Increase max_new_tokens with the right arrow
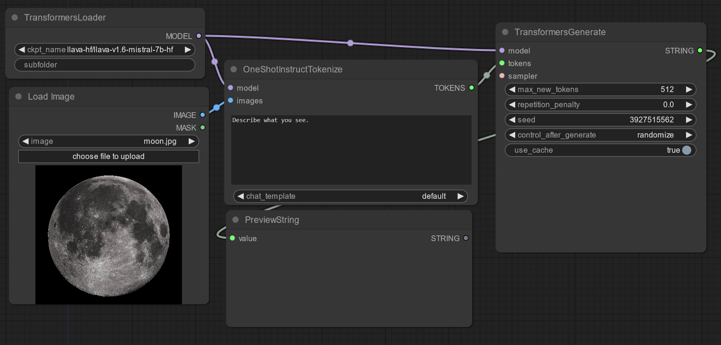721x345 pixels. click(689, 89)
